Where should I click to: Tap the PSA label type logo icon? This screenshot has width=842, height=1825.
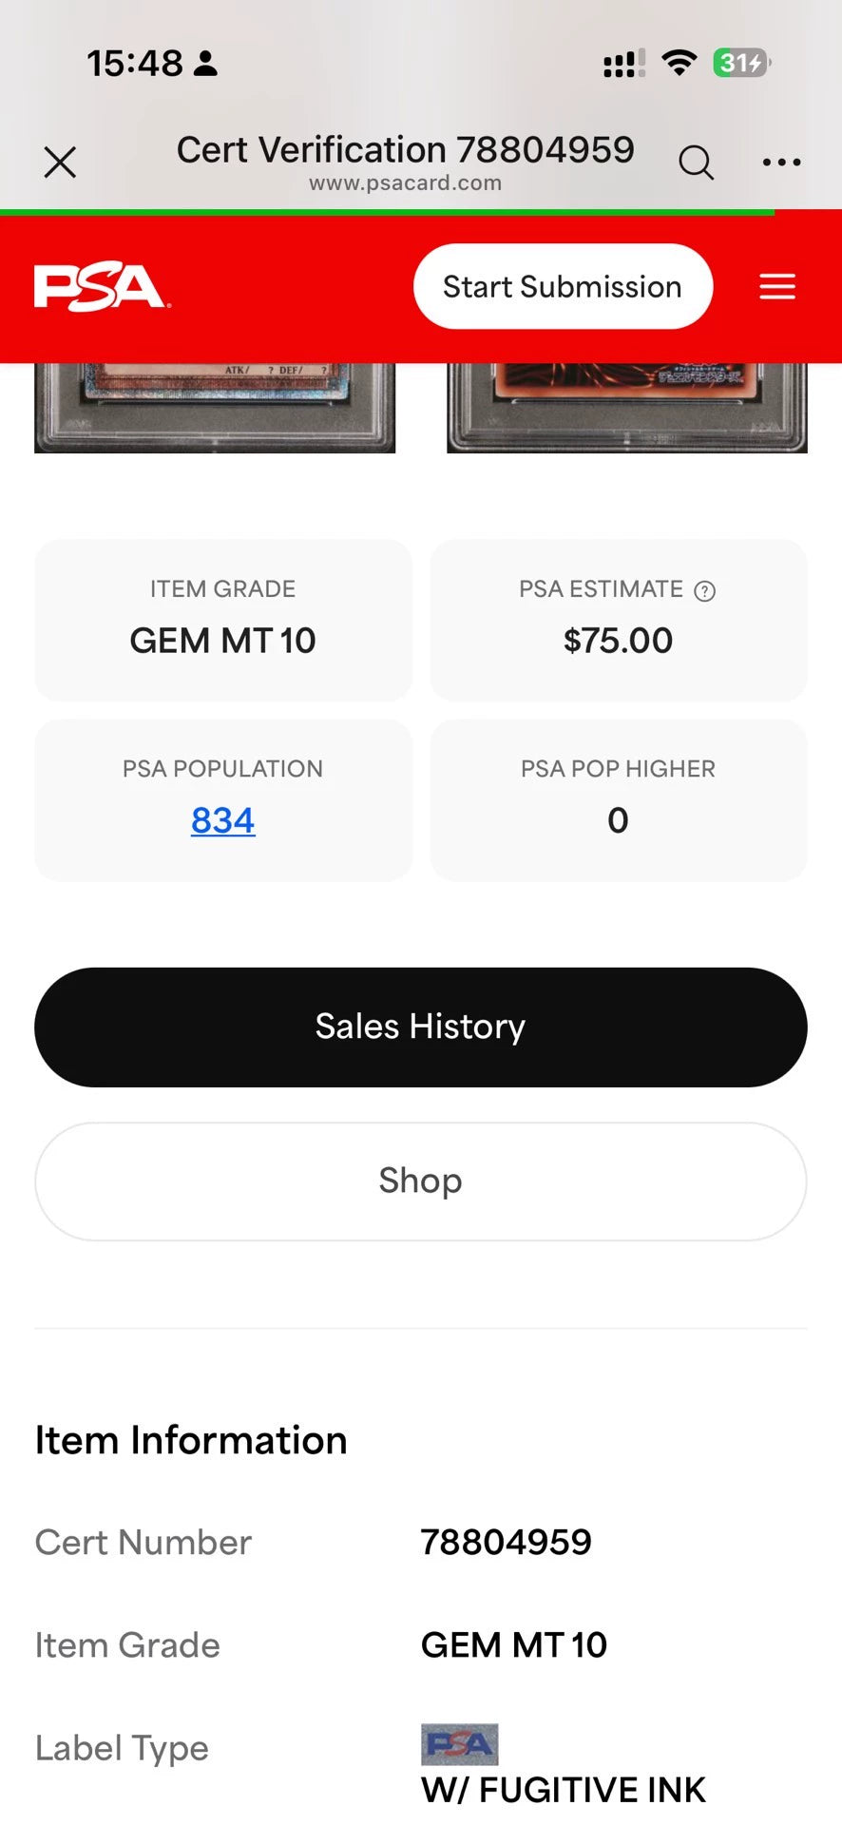pyautogui.click(x=460, y=1744)
